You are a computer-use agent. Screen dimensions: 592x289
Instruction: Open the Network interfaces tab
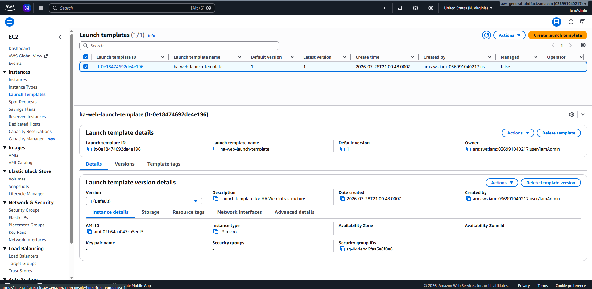pos(240,212)
